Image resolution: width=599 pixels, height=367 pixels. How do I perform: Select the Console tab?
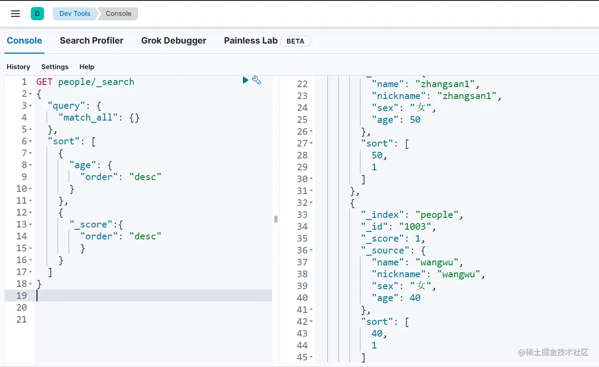(25, 40)
